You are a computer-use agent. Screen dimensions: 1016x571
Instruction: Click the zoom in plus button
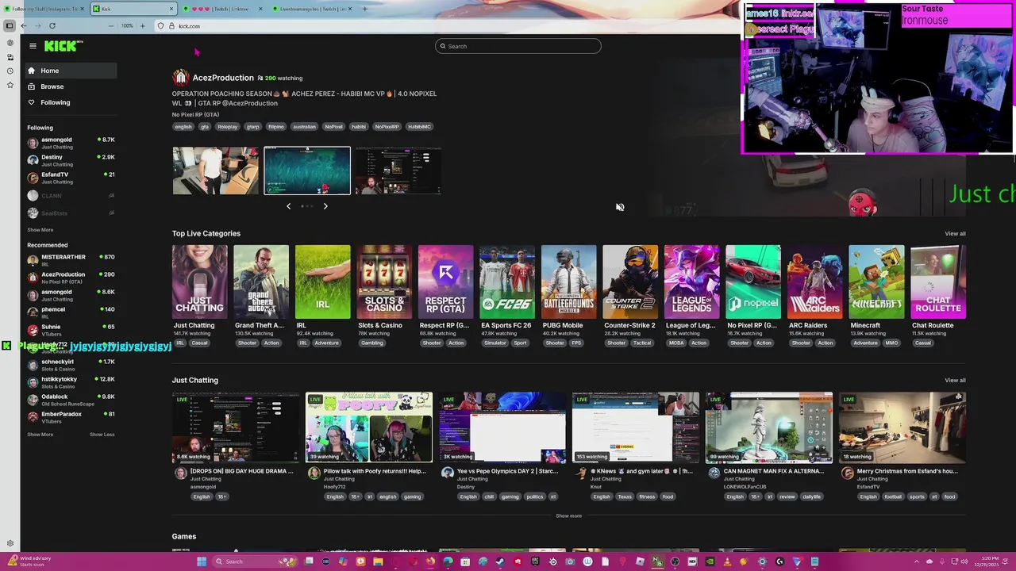(142, 25)
